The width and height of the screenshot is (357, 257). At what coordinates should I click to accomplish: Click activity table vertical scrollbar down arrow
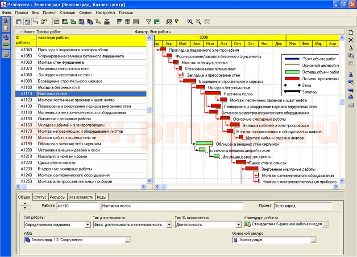149,181
